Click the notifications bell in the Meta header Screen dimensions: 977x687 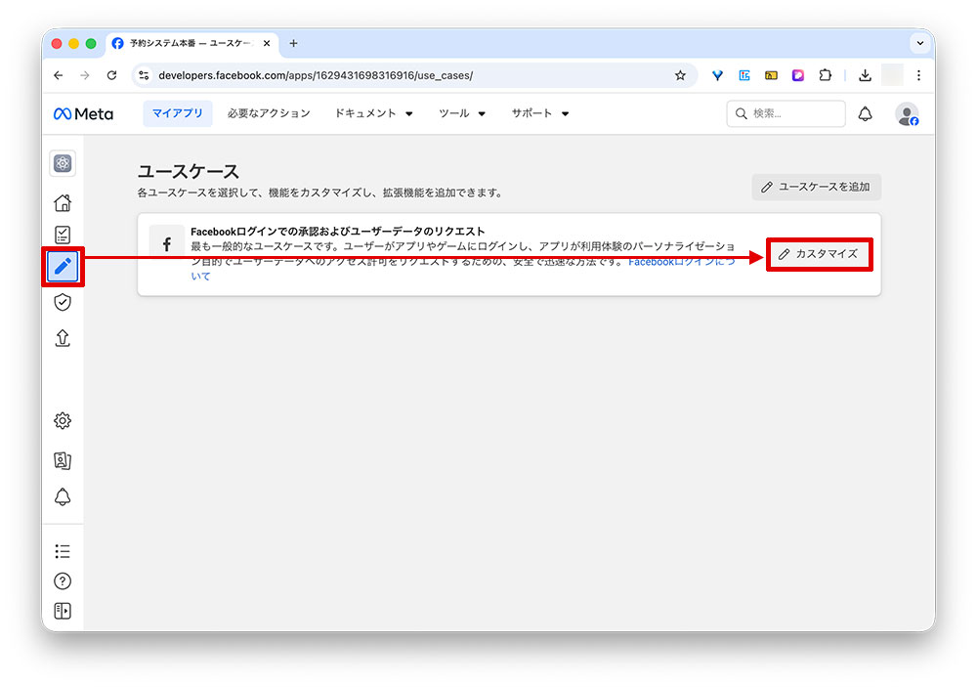tap(865, 113)
